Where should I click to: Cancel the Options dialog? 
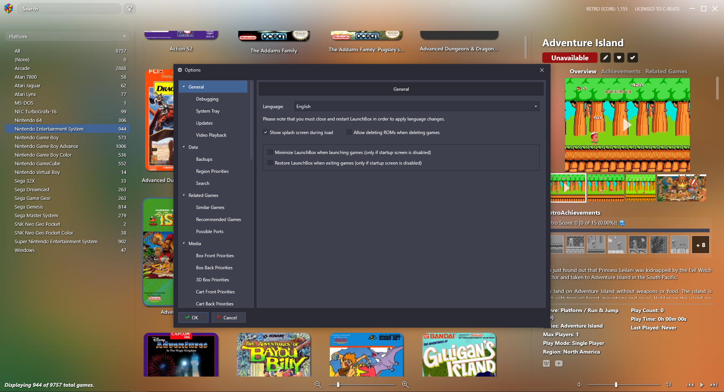(229, 317)
